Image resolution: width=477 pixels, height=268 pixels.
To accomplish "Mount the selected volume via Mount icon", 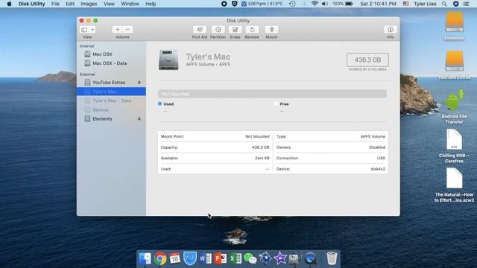I will coord(271,30).
